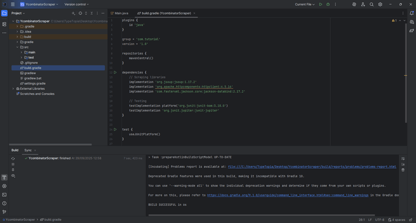416x223 pixels.
Task: Click the green Run button in toolbar
Action: [320, 5]
